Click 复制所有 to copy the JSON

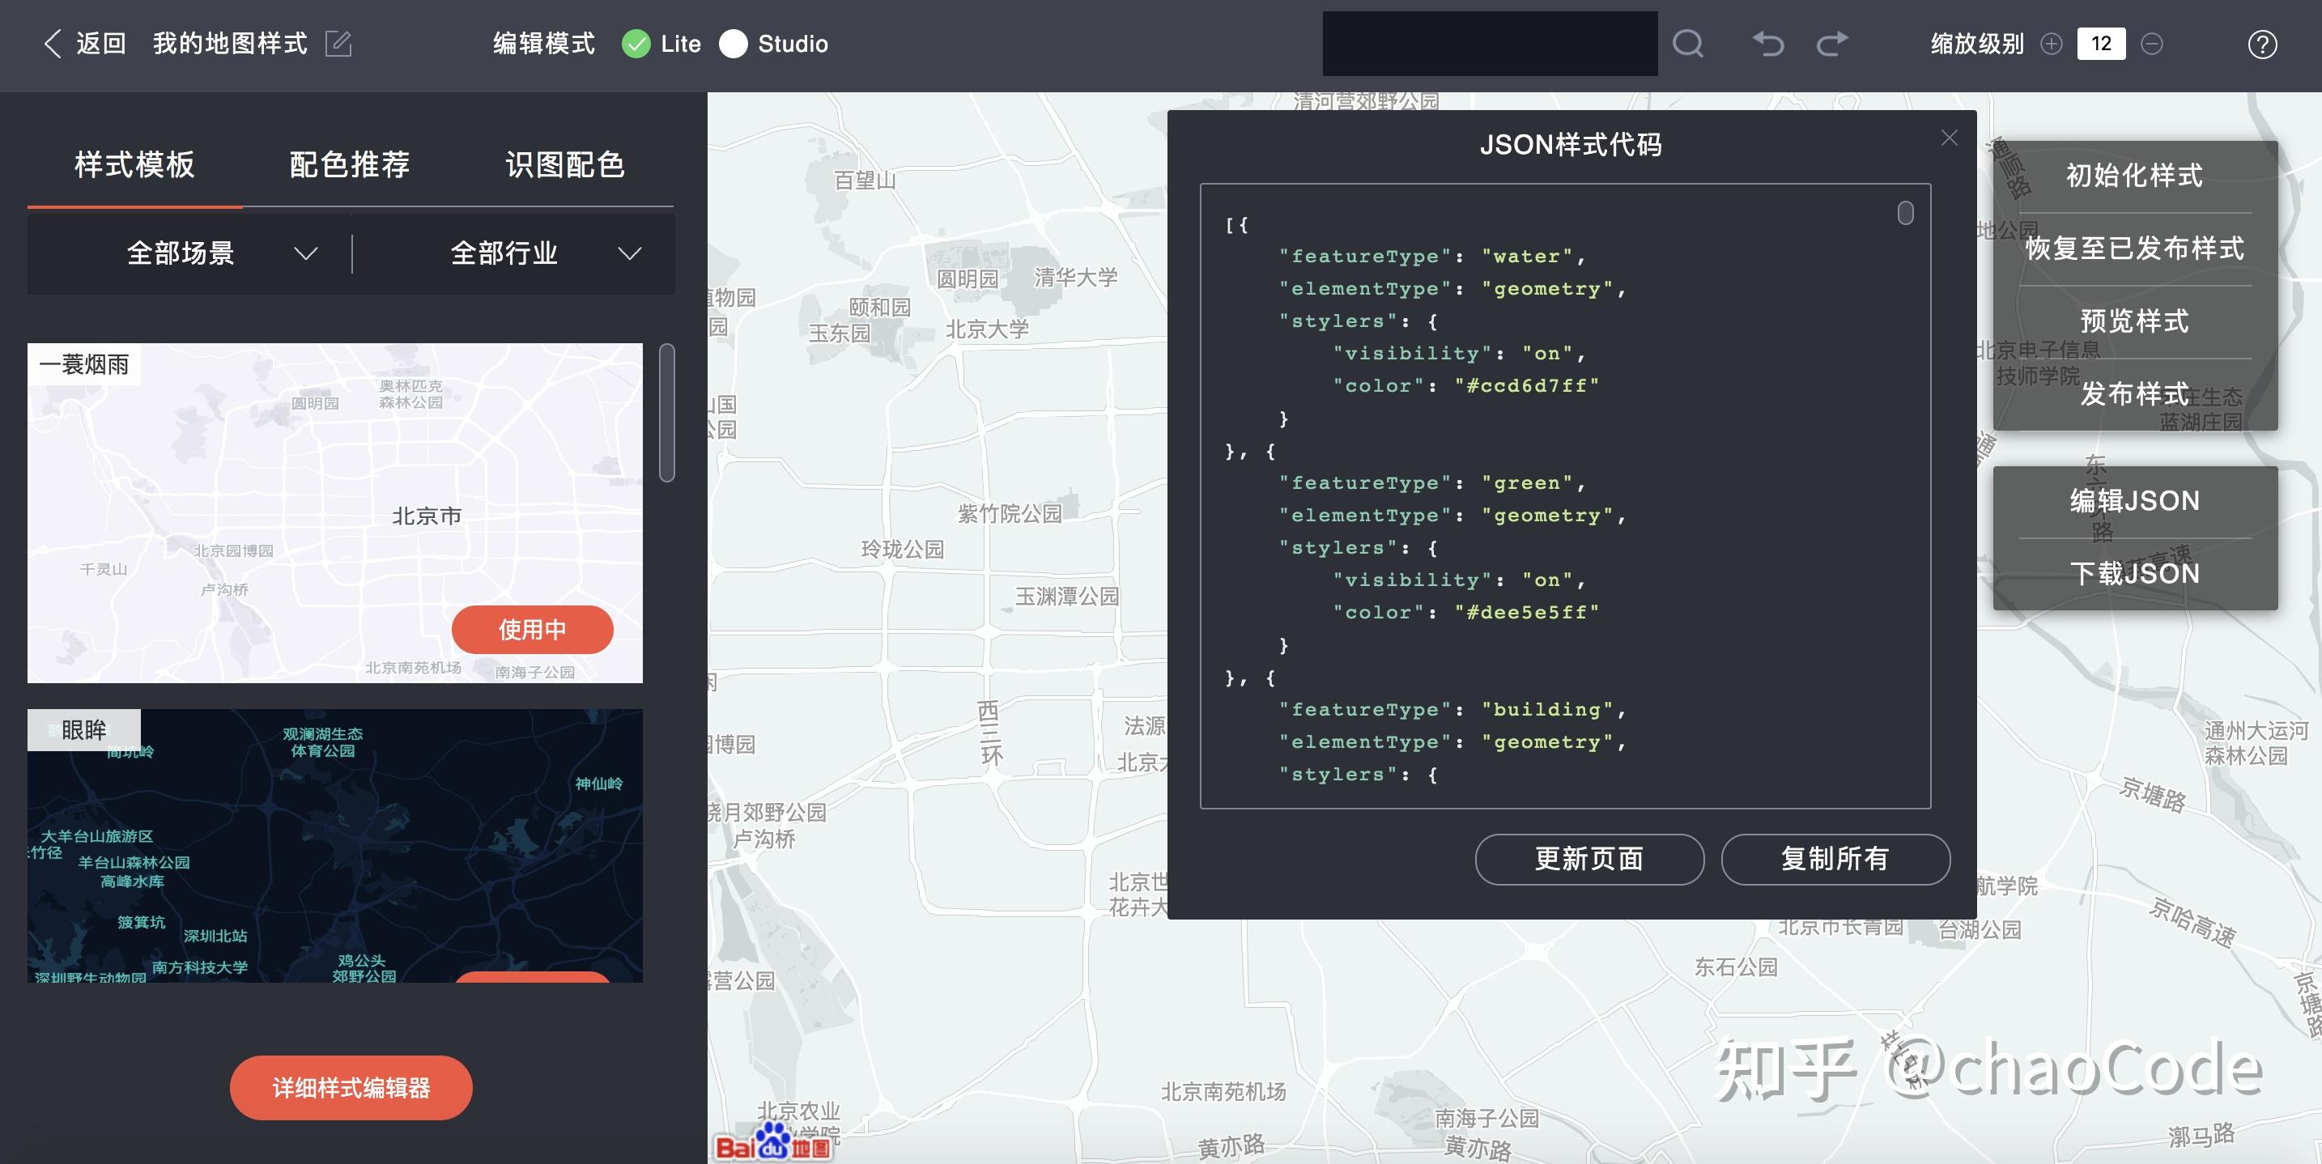pyautogui.click(x=1835, y=860)
